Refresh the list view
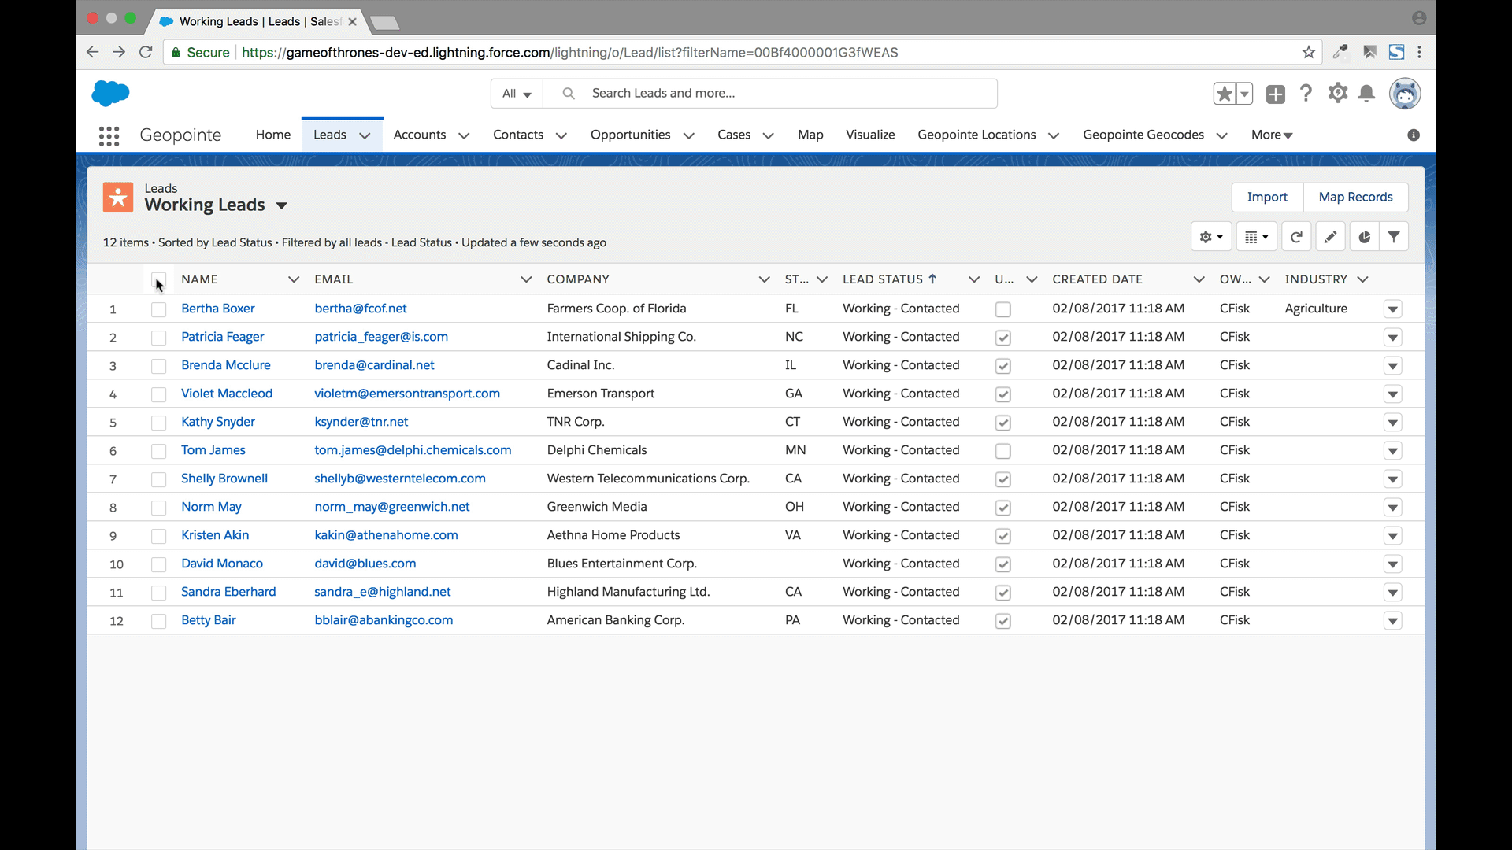Screen dimensions: 1512x850 click(x=1296, y=237)
